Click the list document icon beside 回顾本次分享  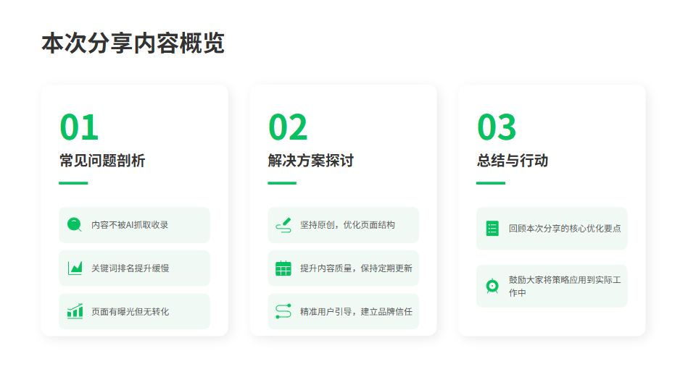[492, 229]
